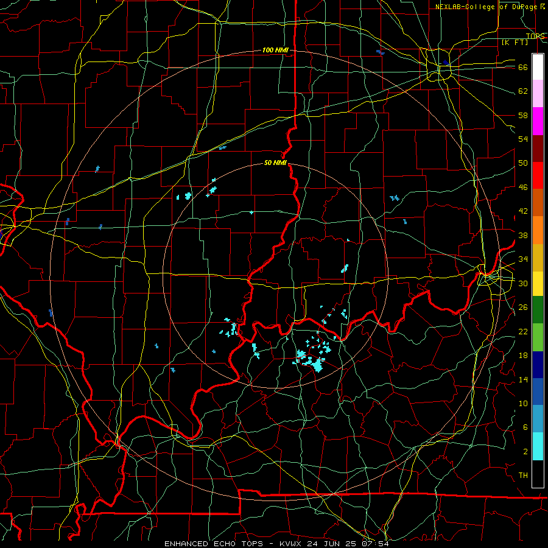Select the light green legend swatch
This screenshot has height=548, width=548.
538,337
